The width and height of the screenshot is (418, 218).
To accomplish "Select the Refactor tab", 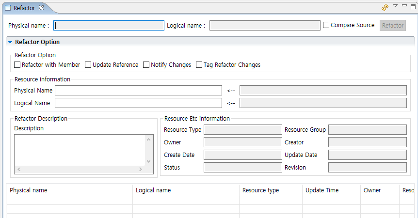I will coord(24,8).
